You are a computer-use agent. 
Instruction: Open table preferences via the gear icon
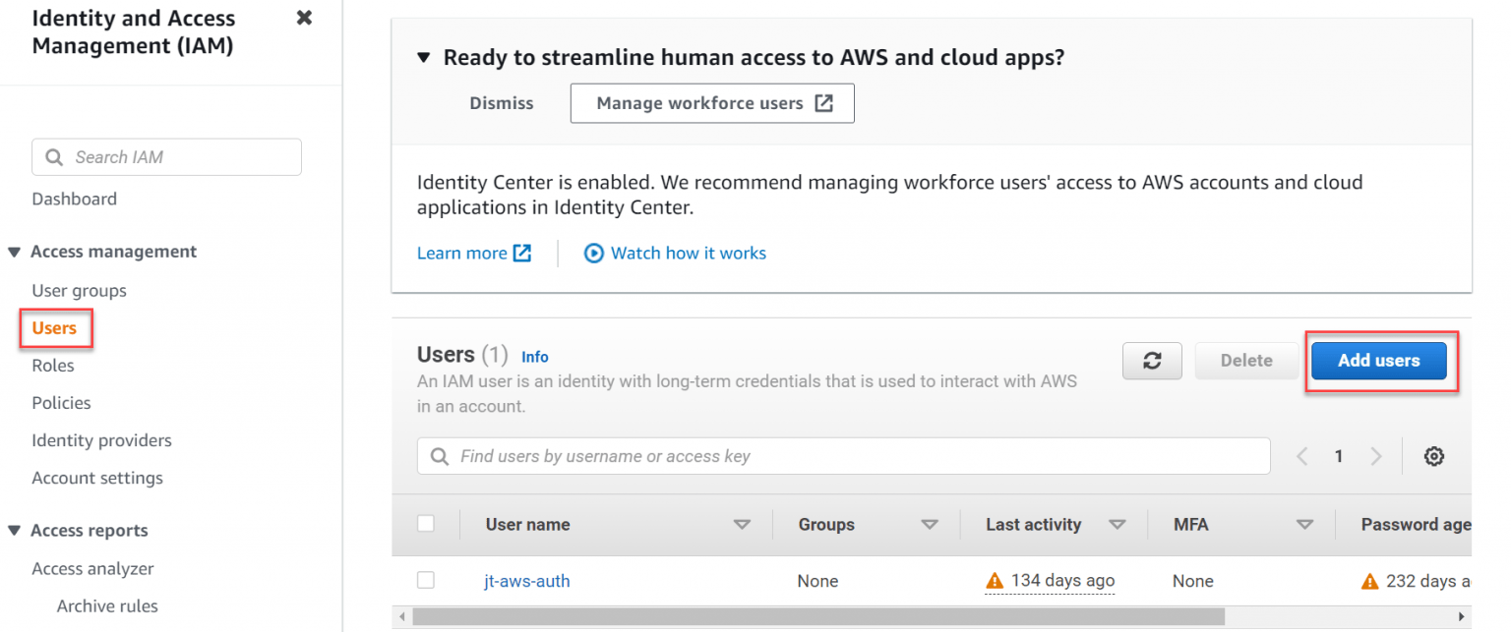[x=1433, y=456]
